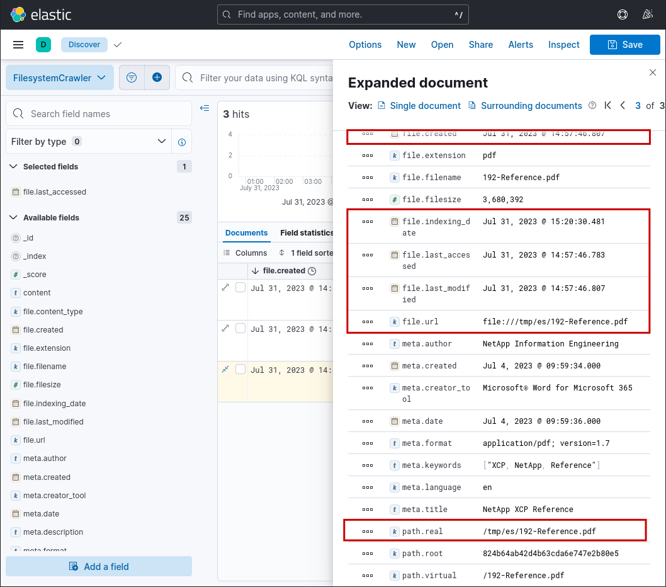Open the Share menu
This screenshot has width=666, height=587.
(x=481, y=45)
